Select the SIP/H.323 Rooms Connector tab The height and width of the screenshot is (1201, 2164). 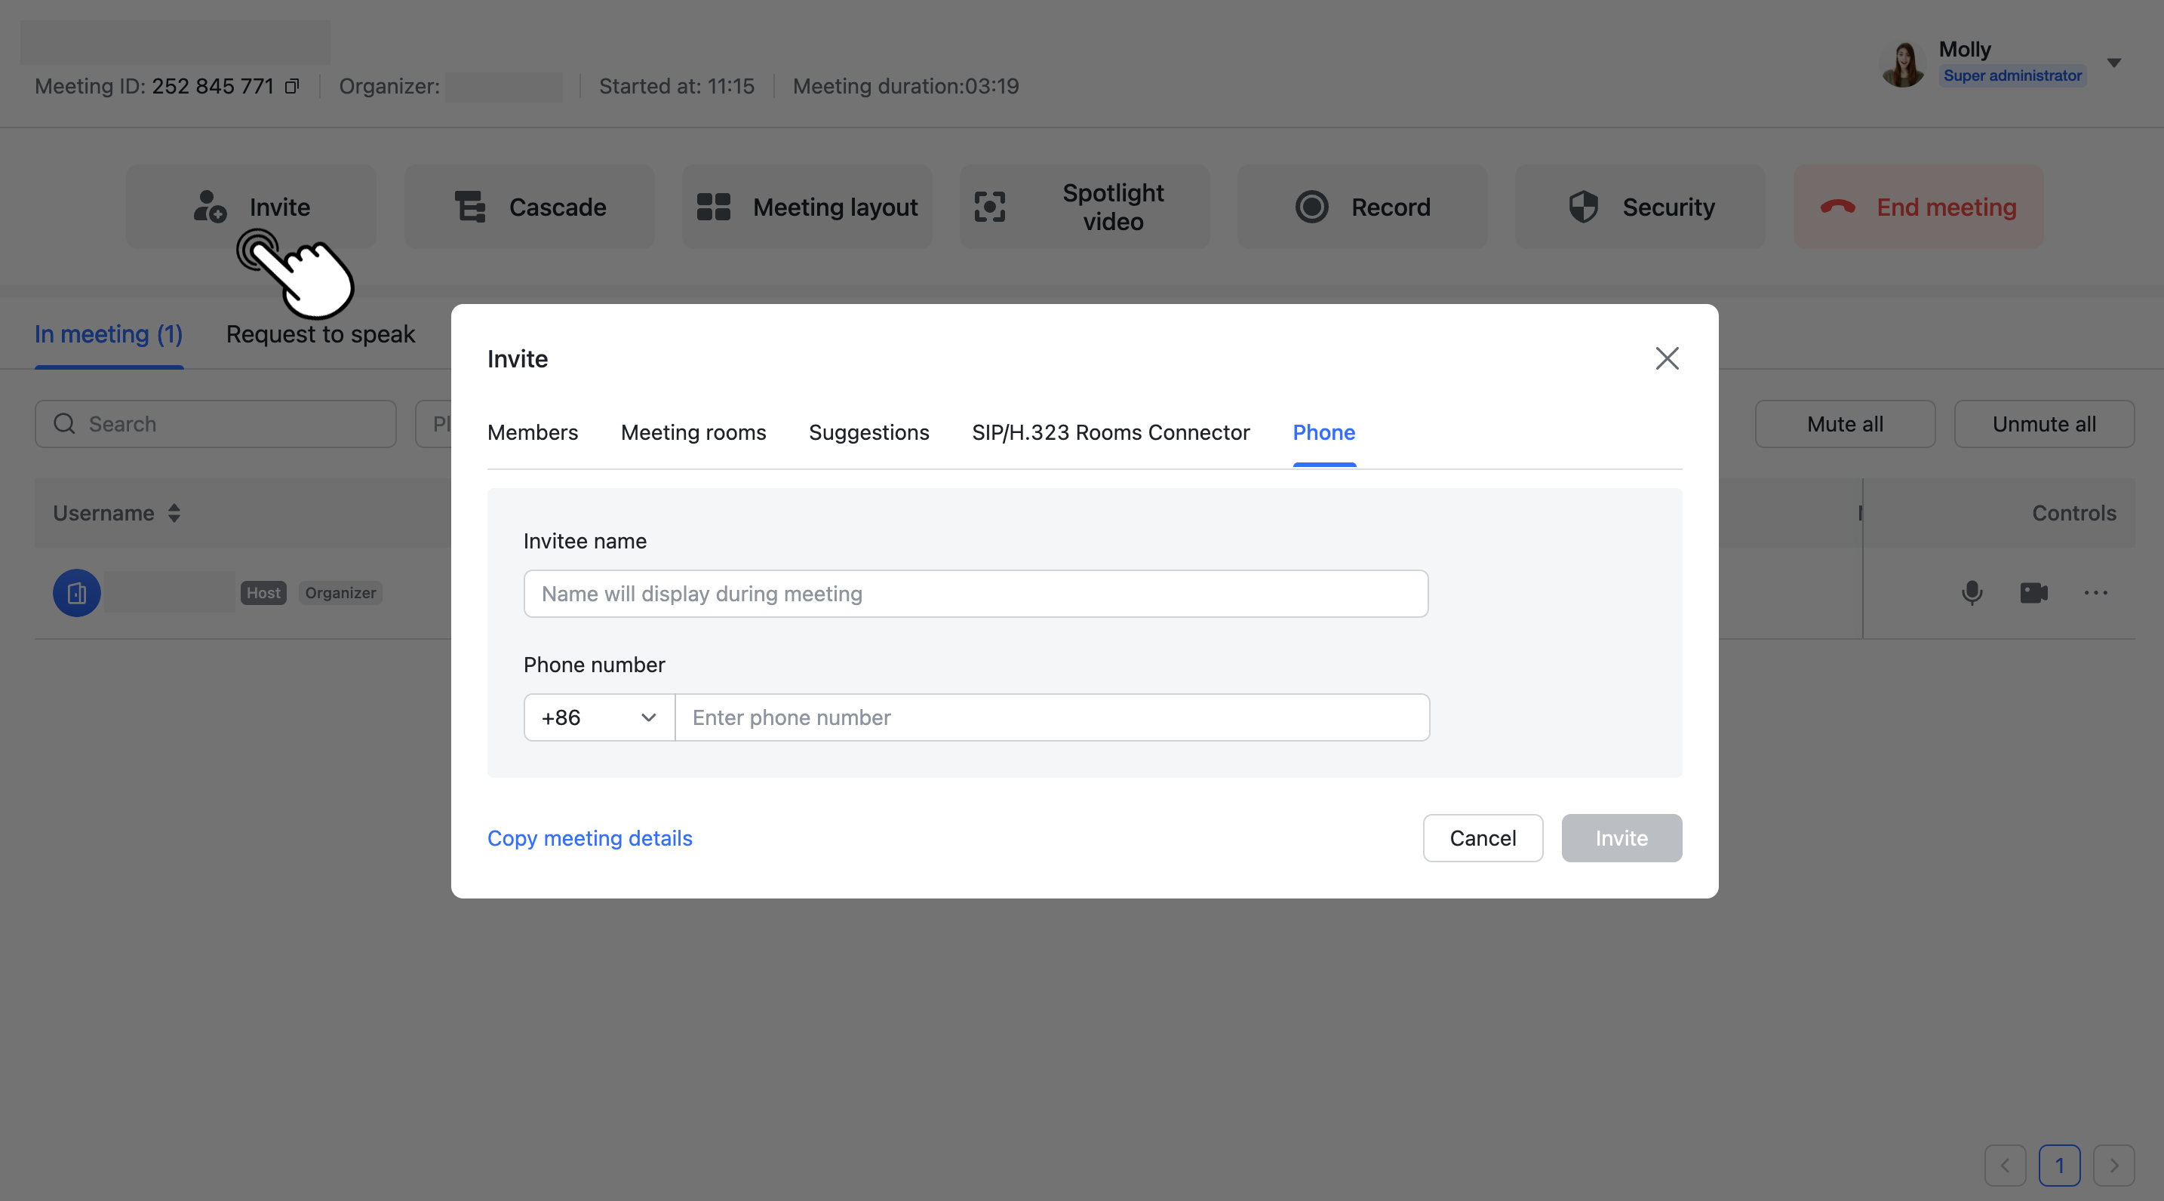1111,432
